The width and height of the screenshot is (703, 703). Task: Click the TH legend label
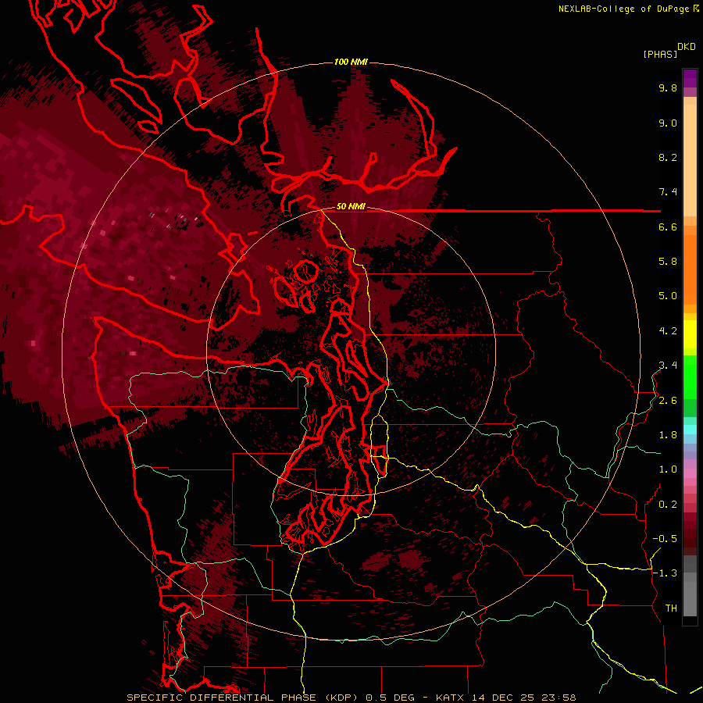point(671,608)
